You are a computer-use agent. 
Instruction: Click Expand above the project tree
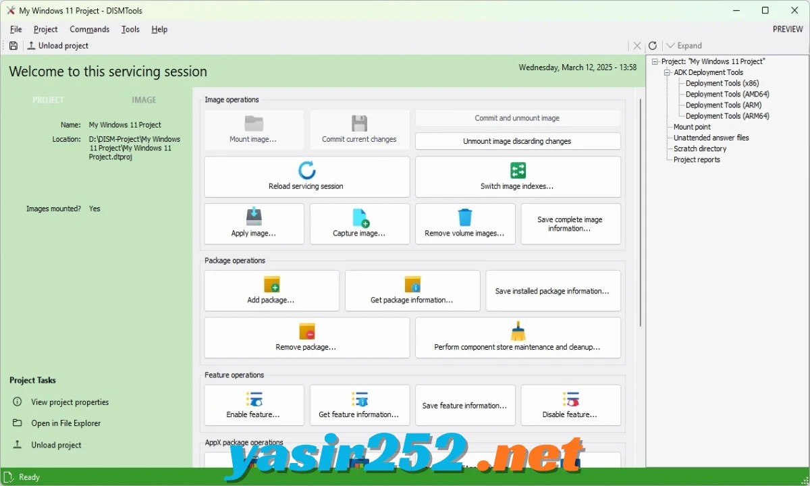[x=684, y=46]
